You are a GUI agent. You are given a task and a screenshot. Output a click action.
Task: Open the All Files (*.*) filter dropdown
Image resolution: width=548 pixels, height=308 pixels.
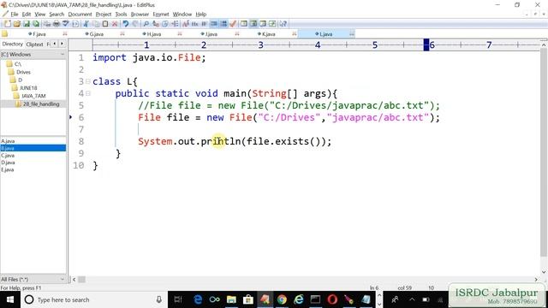33,280
